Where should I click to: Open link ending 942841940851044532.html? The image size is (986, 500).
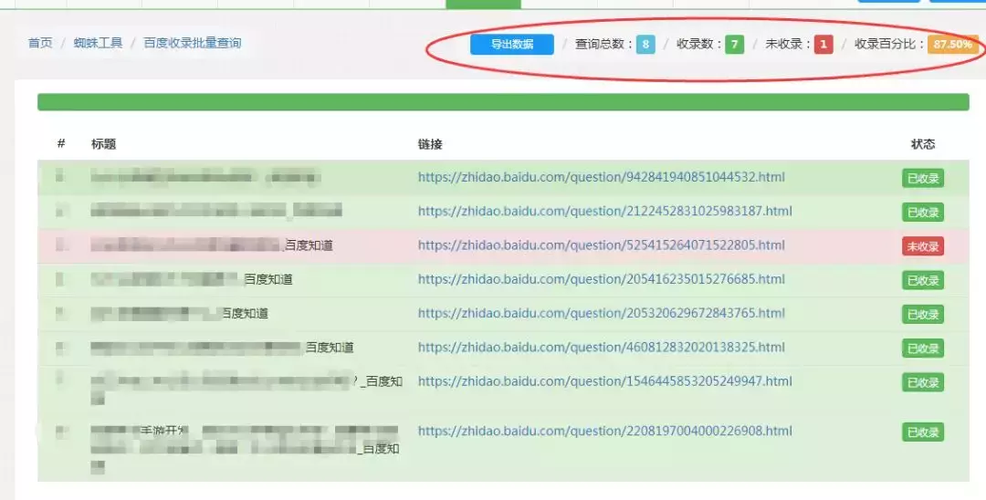601,177
